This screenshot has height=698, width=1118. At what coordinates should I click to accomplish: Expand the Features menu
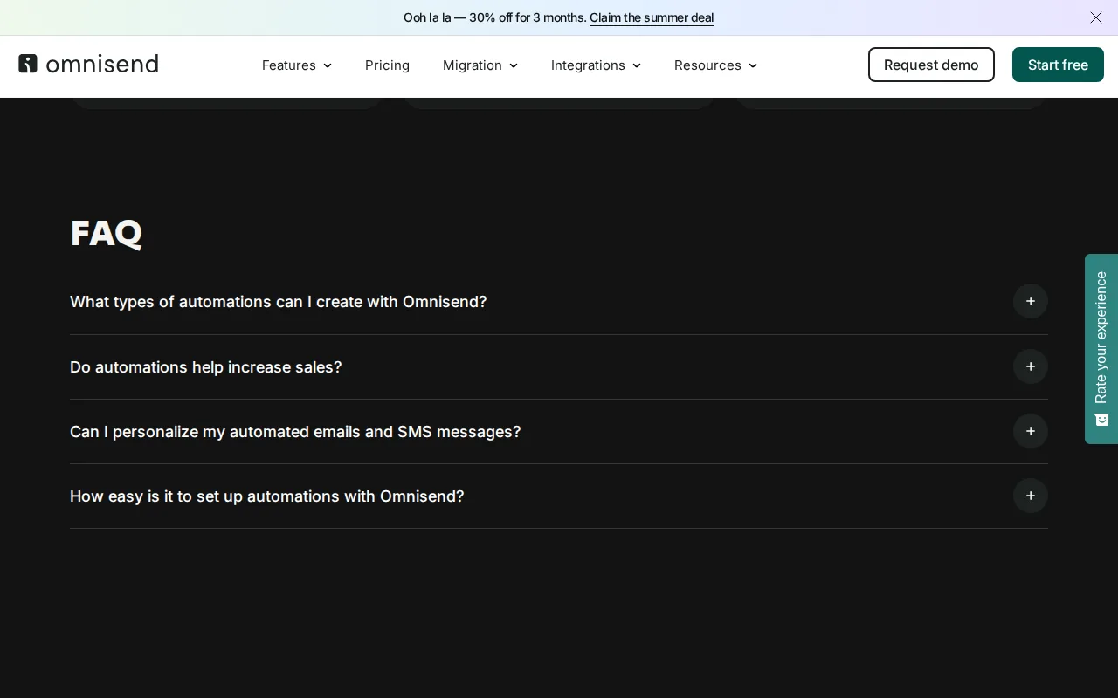pos(297,65)
